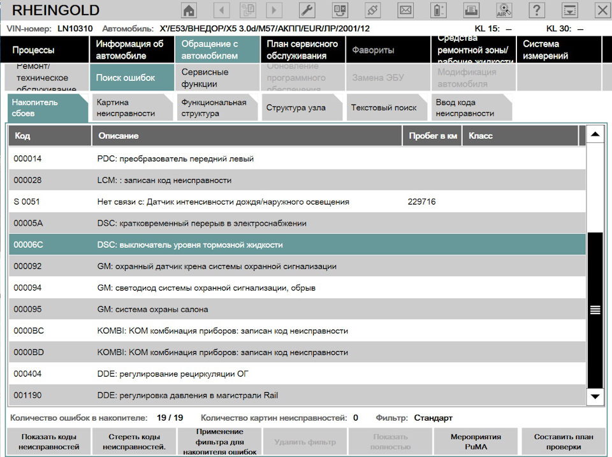The image size is (612, 457).
Task: Switch to Структура узла tab
Action: [x=302, y=108]
